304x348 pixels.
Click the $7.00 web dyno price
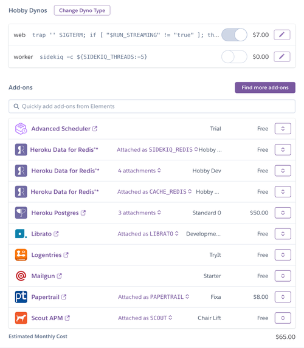[261, 35]
